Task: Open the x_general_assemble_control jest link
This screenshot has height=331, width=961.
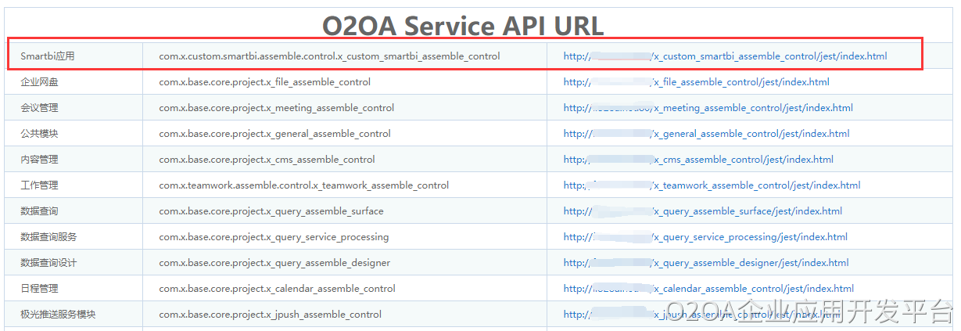Action: 706,134
